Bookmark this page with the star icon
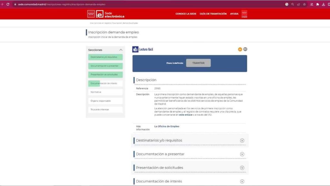330x186 pixels. [304, 4]
